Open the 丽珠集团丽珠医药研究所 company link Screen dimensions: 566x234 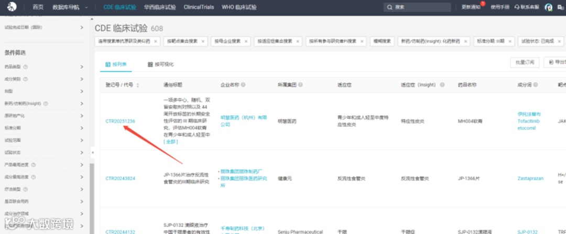click(244, 182)
